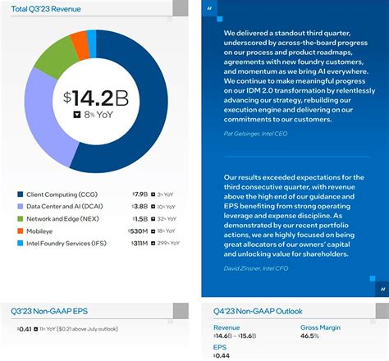Click the '3% YoY' text
389x361 pixels.
point(165,194)
